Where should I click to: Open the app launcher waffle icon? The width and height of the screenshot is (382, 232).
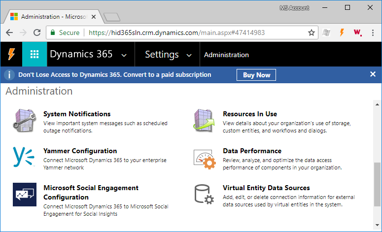click(x=35, y=54)
